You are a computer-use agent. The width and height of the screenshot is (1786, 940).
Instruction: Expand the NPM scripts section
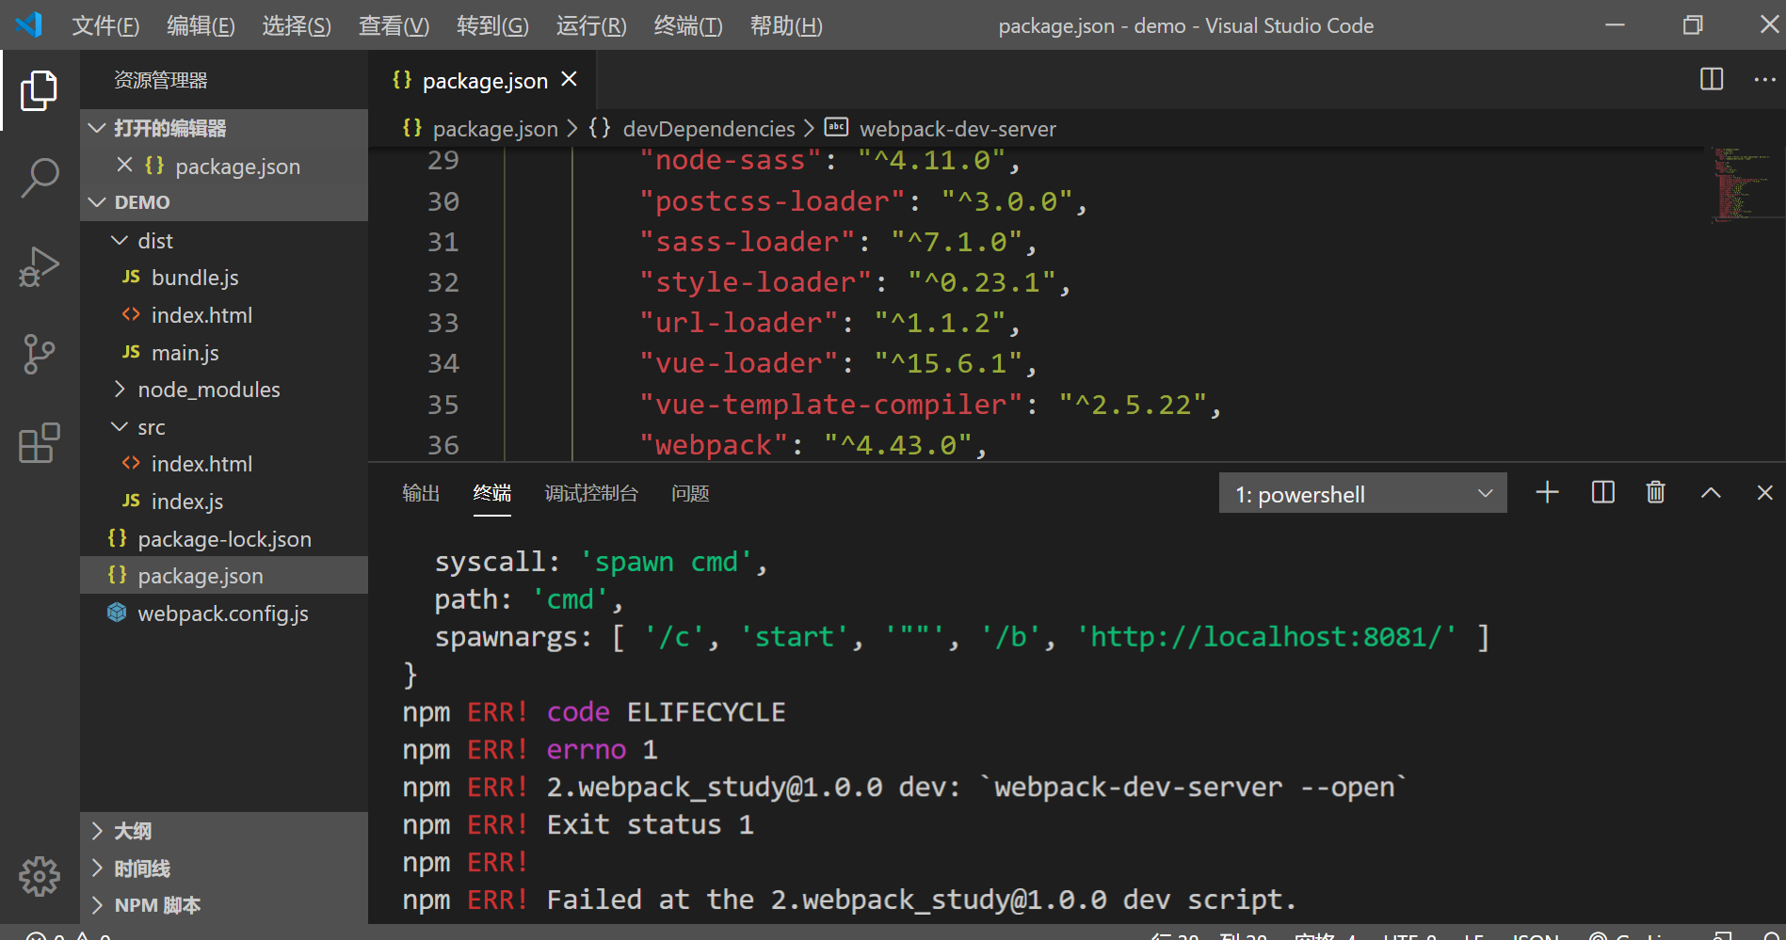click(224, 905)
